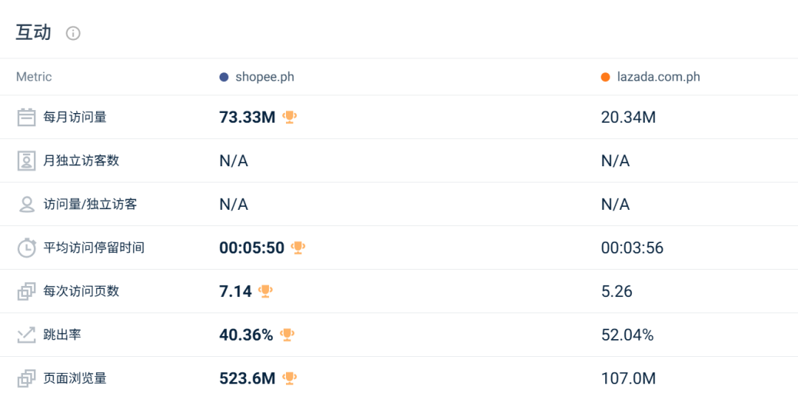Click the Metric column header
The width and height of the screenshot is (798, 396).
click(34, 77)
